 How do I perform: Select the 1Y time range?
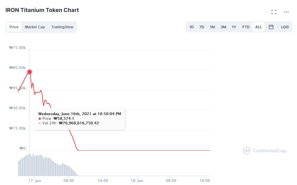(x=234, y=27)
